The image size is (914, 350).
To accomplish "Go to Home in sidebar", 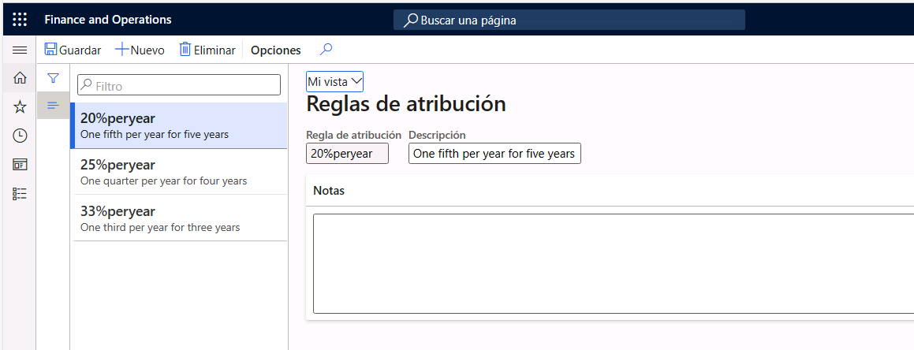I will pos(19,77).
